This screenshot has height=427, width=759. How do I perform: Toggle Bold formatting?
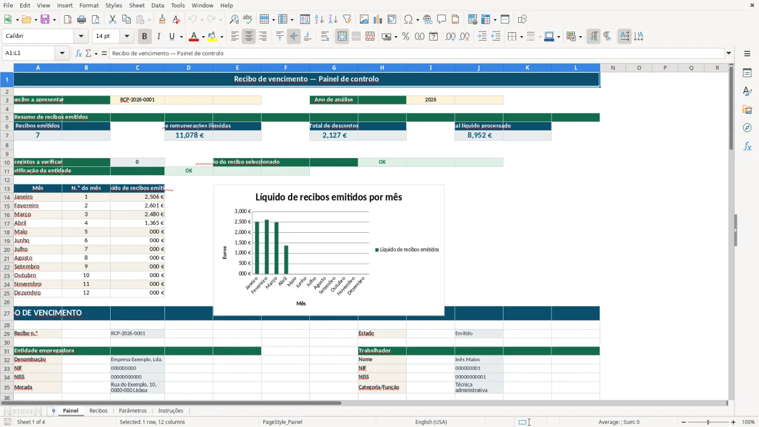pyautogui.click(x=144, y=37)
